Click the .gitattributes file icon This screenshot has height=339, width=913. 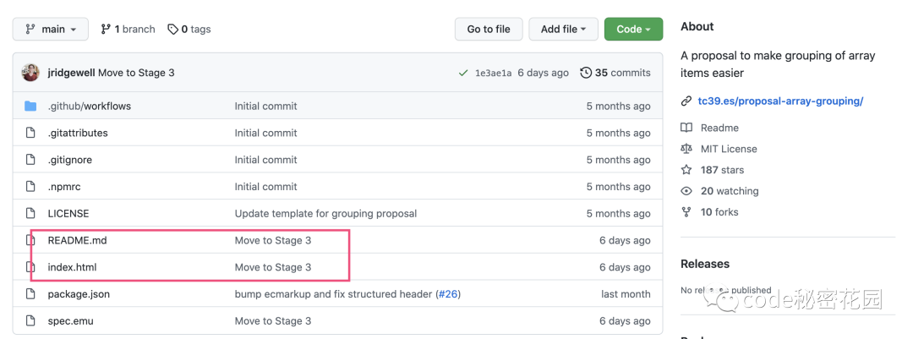click(31, 134)
